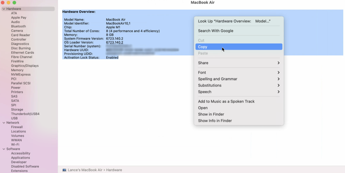This screenshot has height=173, width=345.
Task: Collapse the Hardware section disclosure arrow
Action: (4, 9)
